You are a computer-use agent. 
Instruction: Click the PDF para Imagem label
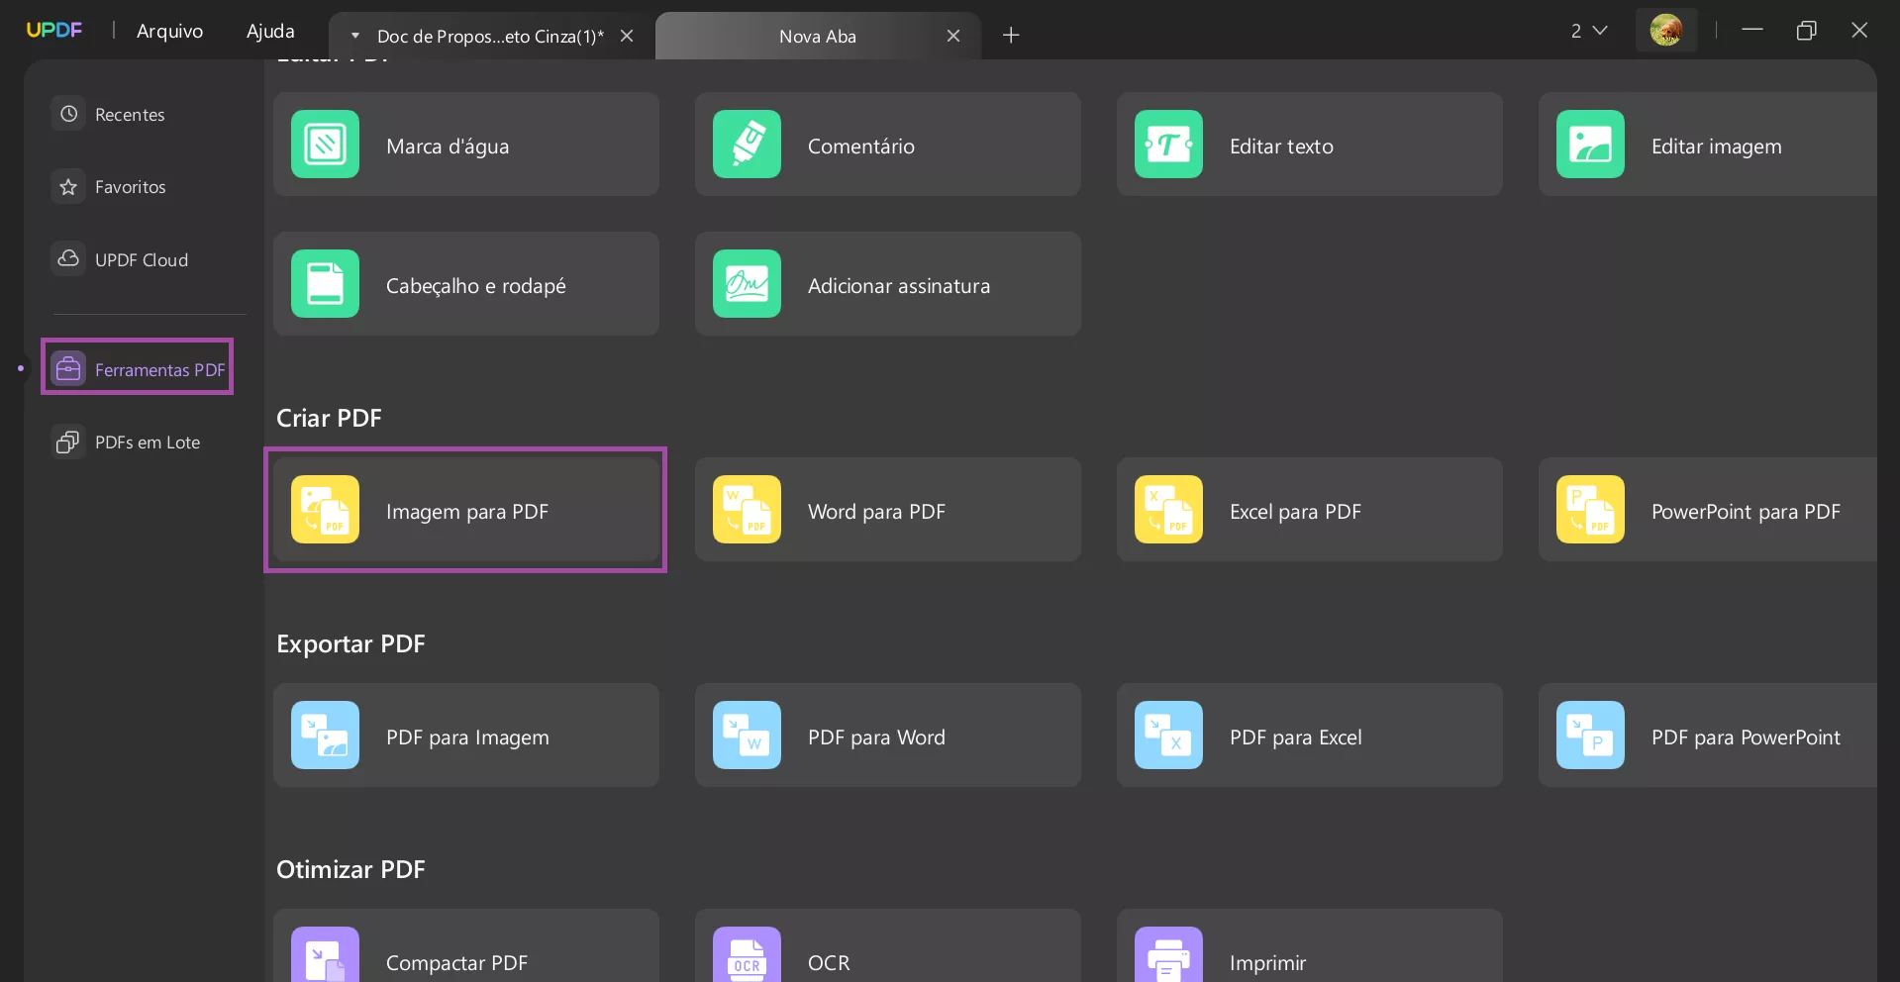(467, 737)
